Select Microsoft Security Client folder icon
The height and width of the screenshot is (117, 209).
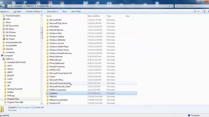47,86
